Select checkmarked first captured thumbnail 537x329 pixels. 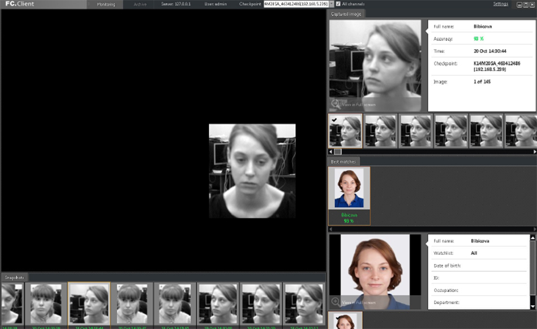click(345, 131)
